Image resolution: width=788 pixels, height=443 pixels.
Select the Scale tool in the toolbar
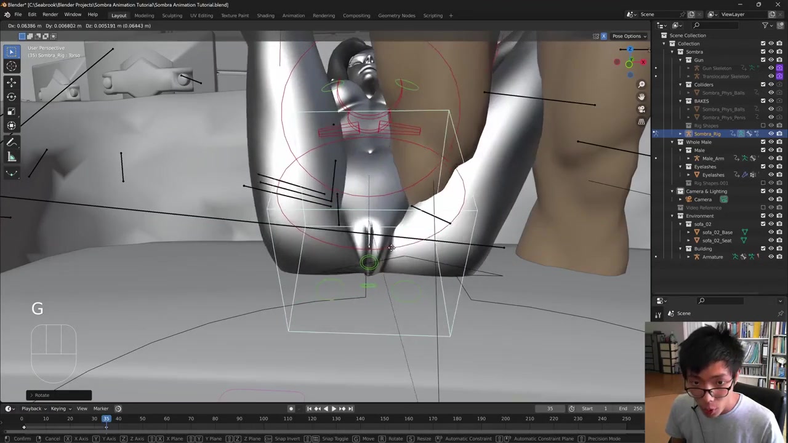click(11, 111)
